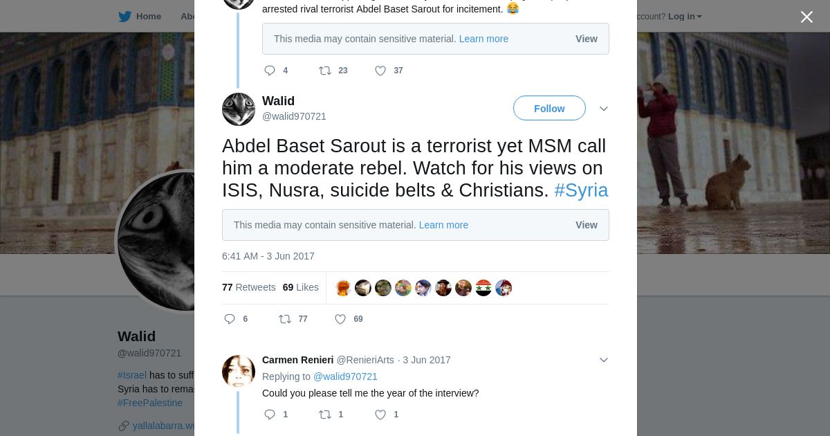Reply to Carmen Renieri's comment
This screenshot has height=436, width=830.
270,415
